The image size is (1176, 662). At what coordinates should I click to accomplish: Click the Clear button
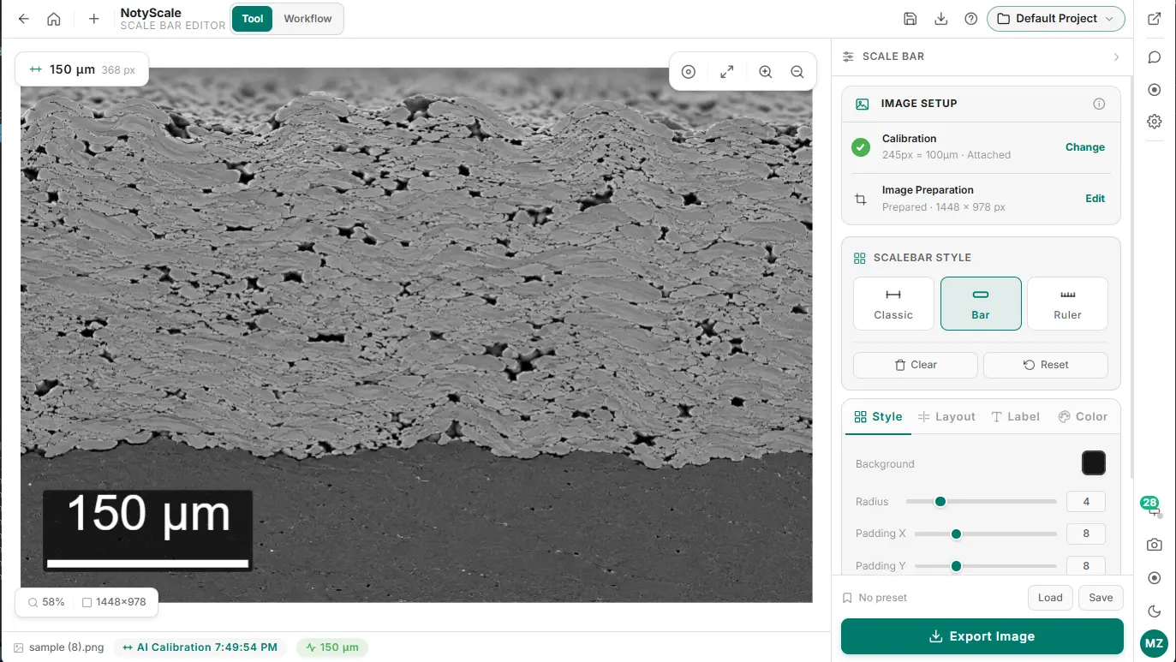(916, 365)
